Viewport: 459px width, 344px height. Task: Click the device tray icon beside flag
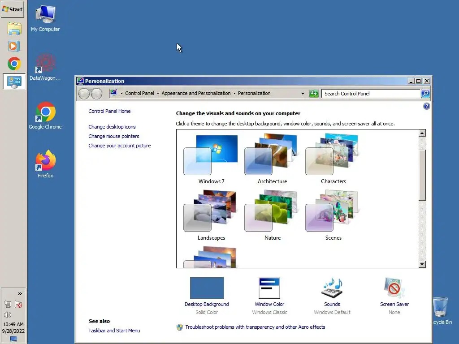(x=8, y=304)
